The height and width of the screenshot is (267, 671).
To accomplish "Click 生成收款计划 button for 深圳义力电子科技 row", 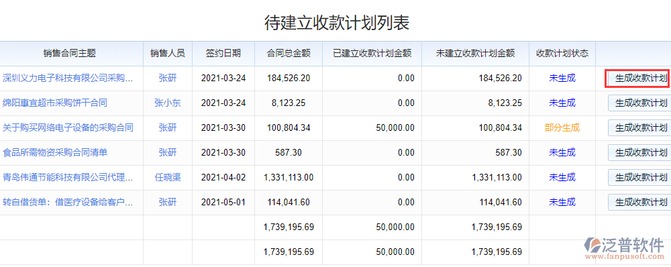I will pyautogui.click(x=639, y=78).
